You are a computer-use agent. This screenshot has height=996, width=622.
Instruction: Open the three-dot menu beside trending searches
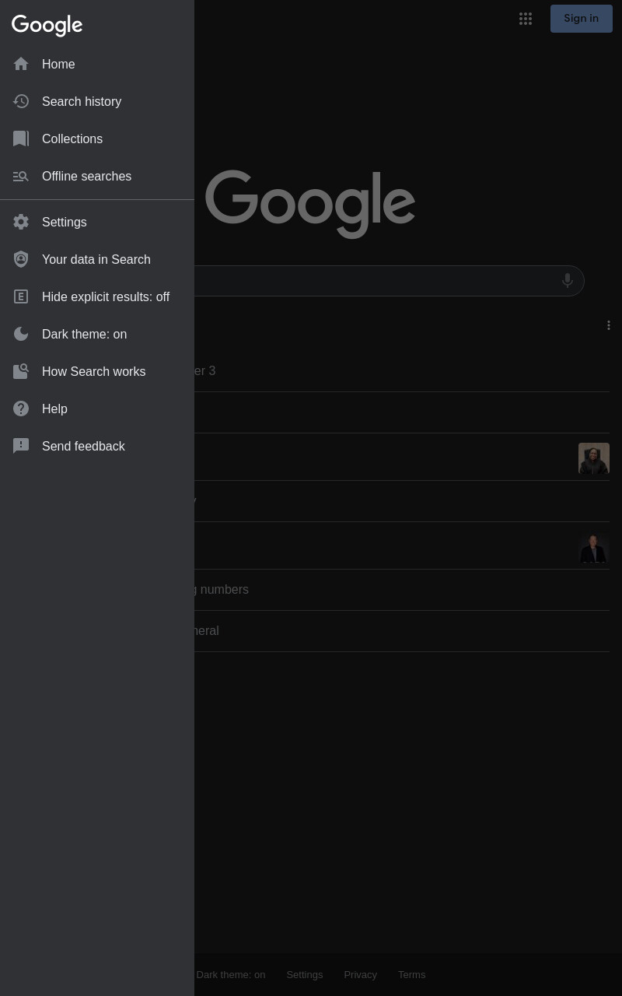tap(609, 325)
